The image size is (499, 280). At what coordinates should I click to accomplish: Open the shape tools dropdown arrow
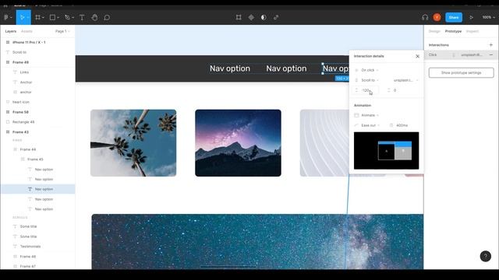click(58, 18)
